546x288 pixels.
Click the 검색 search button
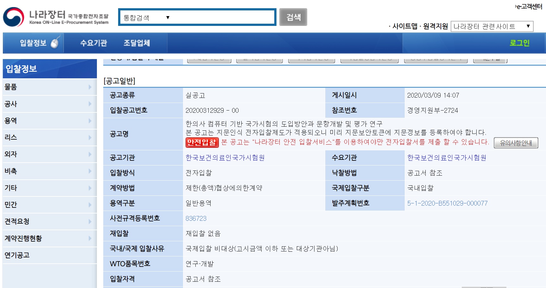click(x=292, y=16)
